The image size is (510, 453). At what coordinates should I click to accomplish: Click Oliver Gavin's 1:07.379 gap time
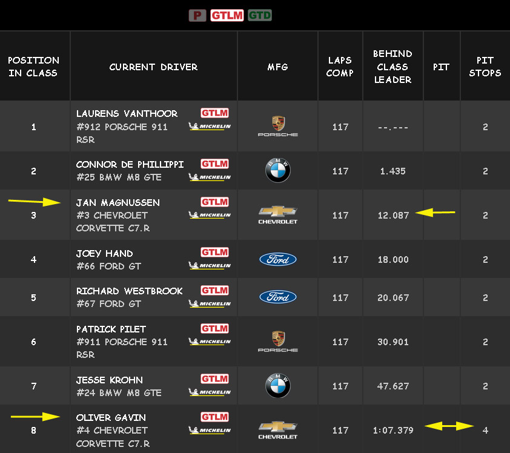pos(393,430)
